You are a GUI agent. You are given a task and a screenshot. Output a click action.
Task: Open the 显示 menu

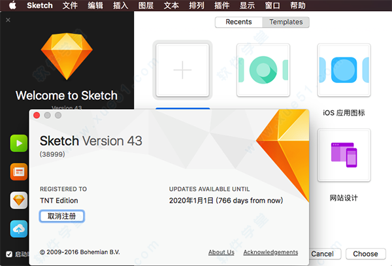[x=247, y=5]
